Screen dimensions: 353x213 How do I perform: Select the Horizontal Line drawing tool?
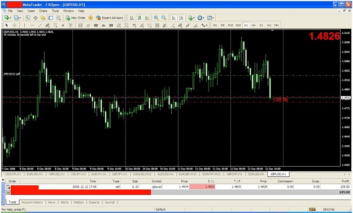pos(32,25)
